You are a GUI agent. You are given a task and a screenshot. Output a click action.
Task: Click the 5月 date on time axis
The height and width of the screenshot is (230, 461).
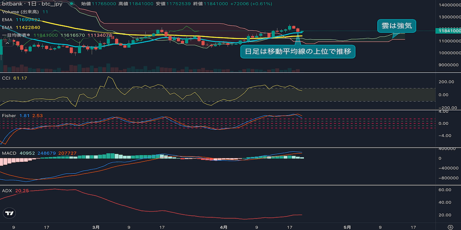pyautogui.click(x=347, y=227)
